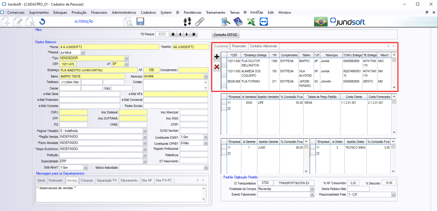
Task: Open the Comerciais menu
Action: pyautogui.click(x=16, y=13)
